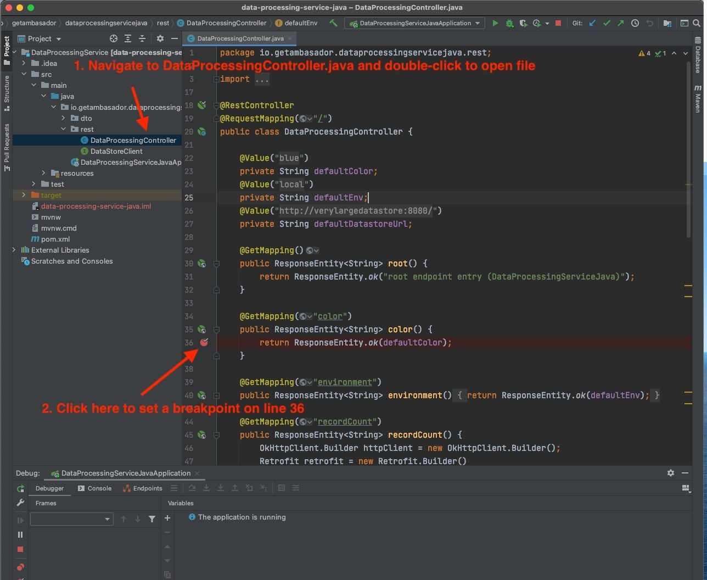Screen dimensions: 707x580
Task: Click the Build Project hammer icon
Action: [333, 23]
